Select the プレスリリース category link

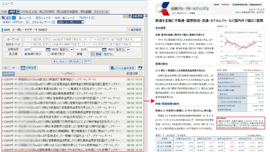84,18
